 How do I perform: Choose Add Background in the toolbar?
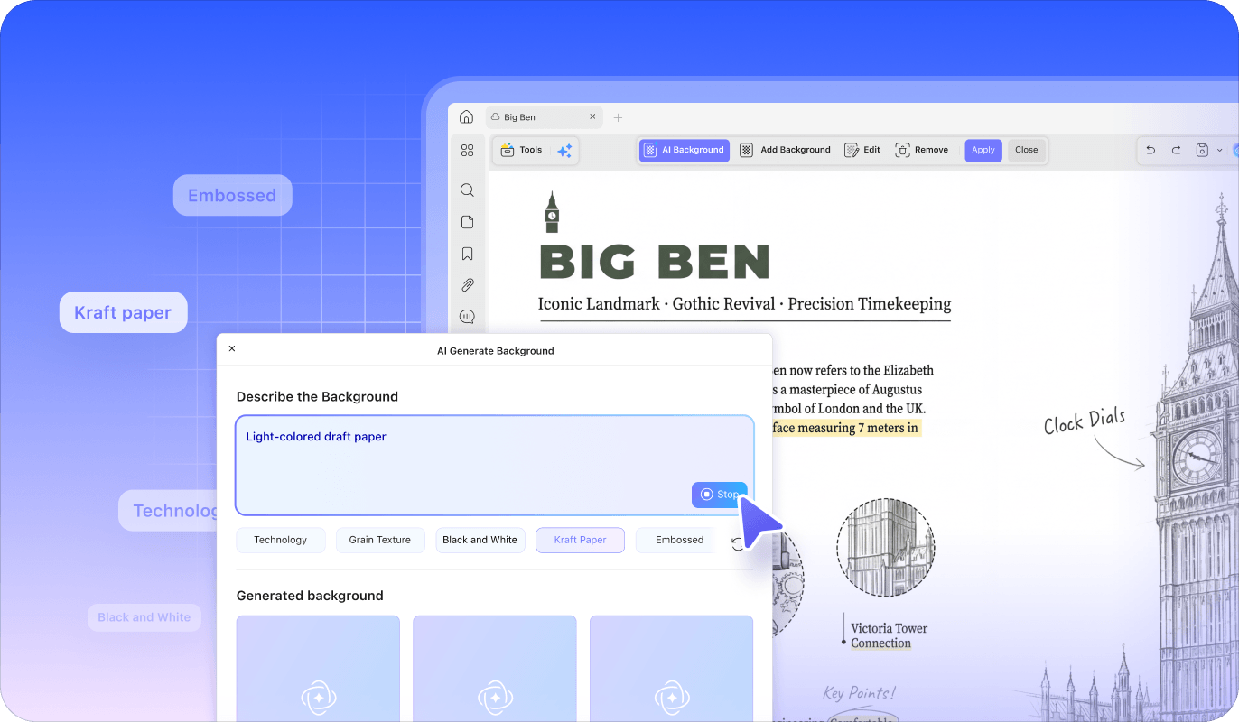coord(785,151)
